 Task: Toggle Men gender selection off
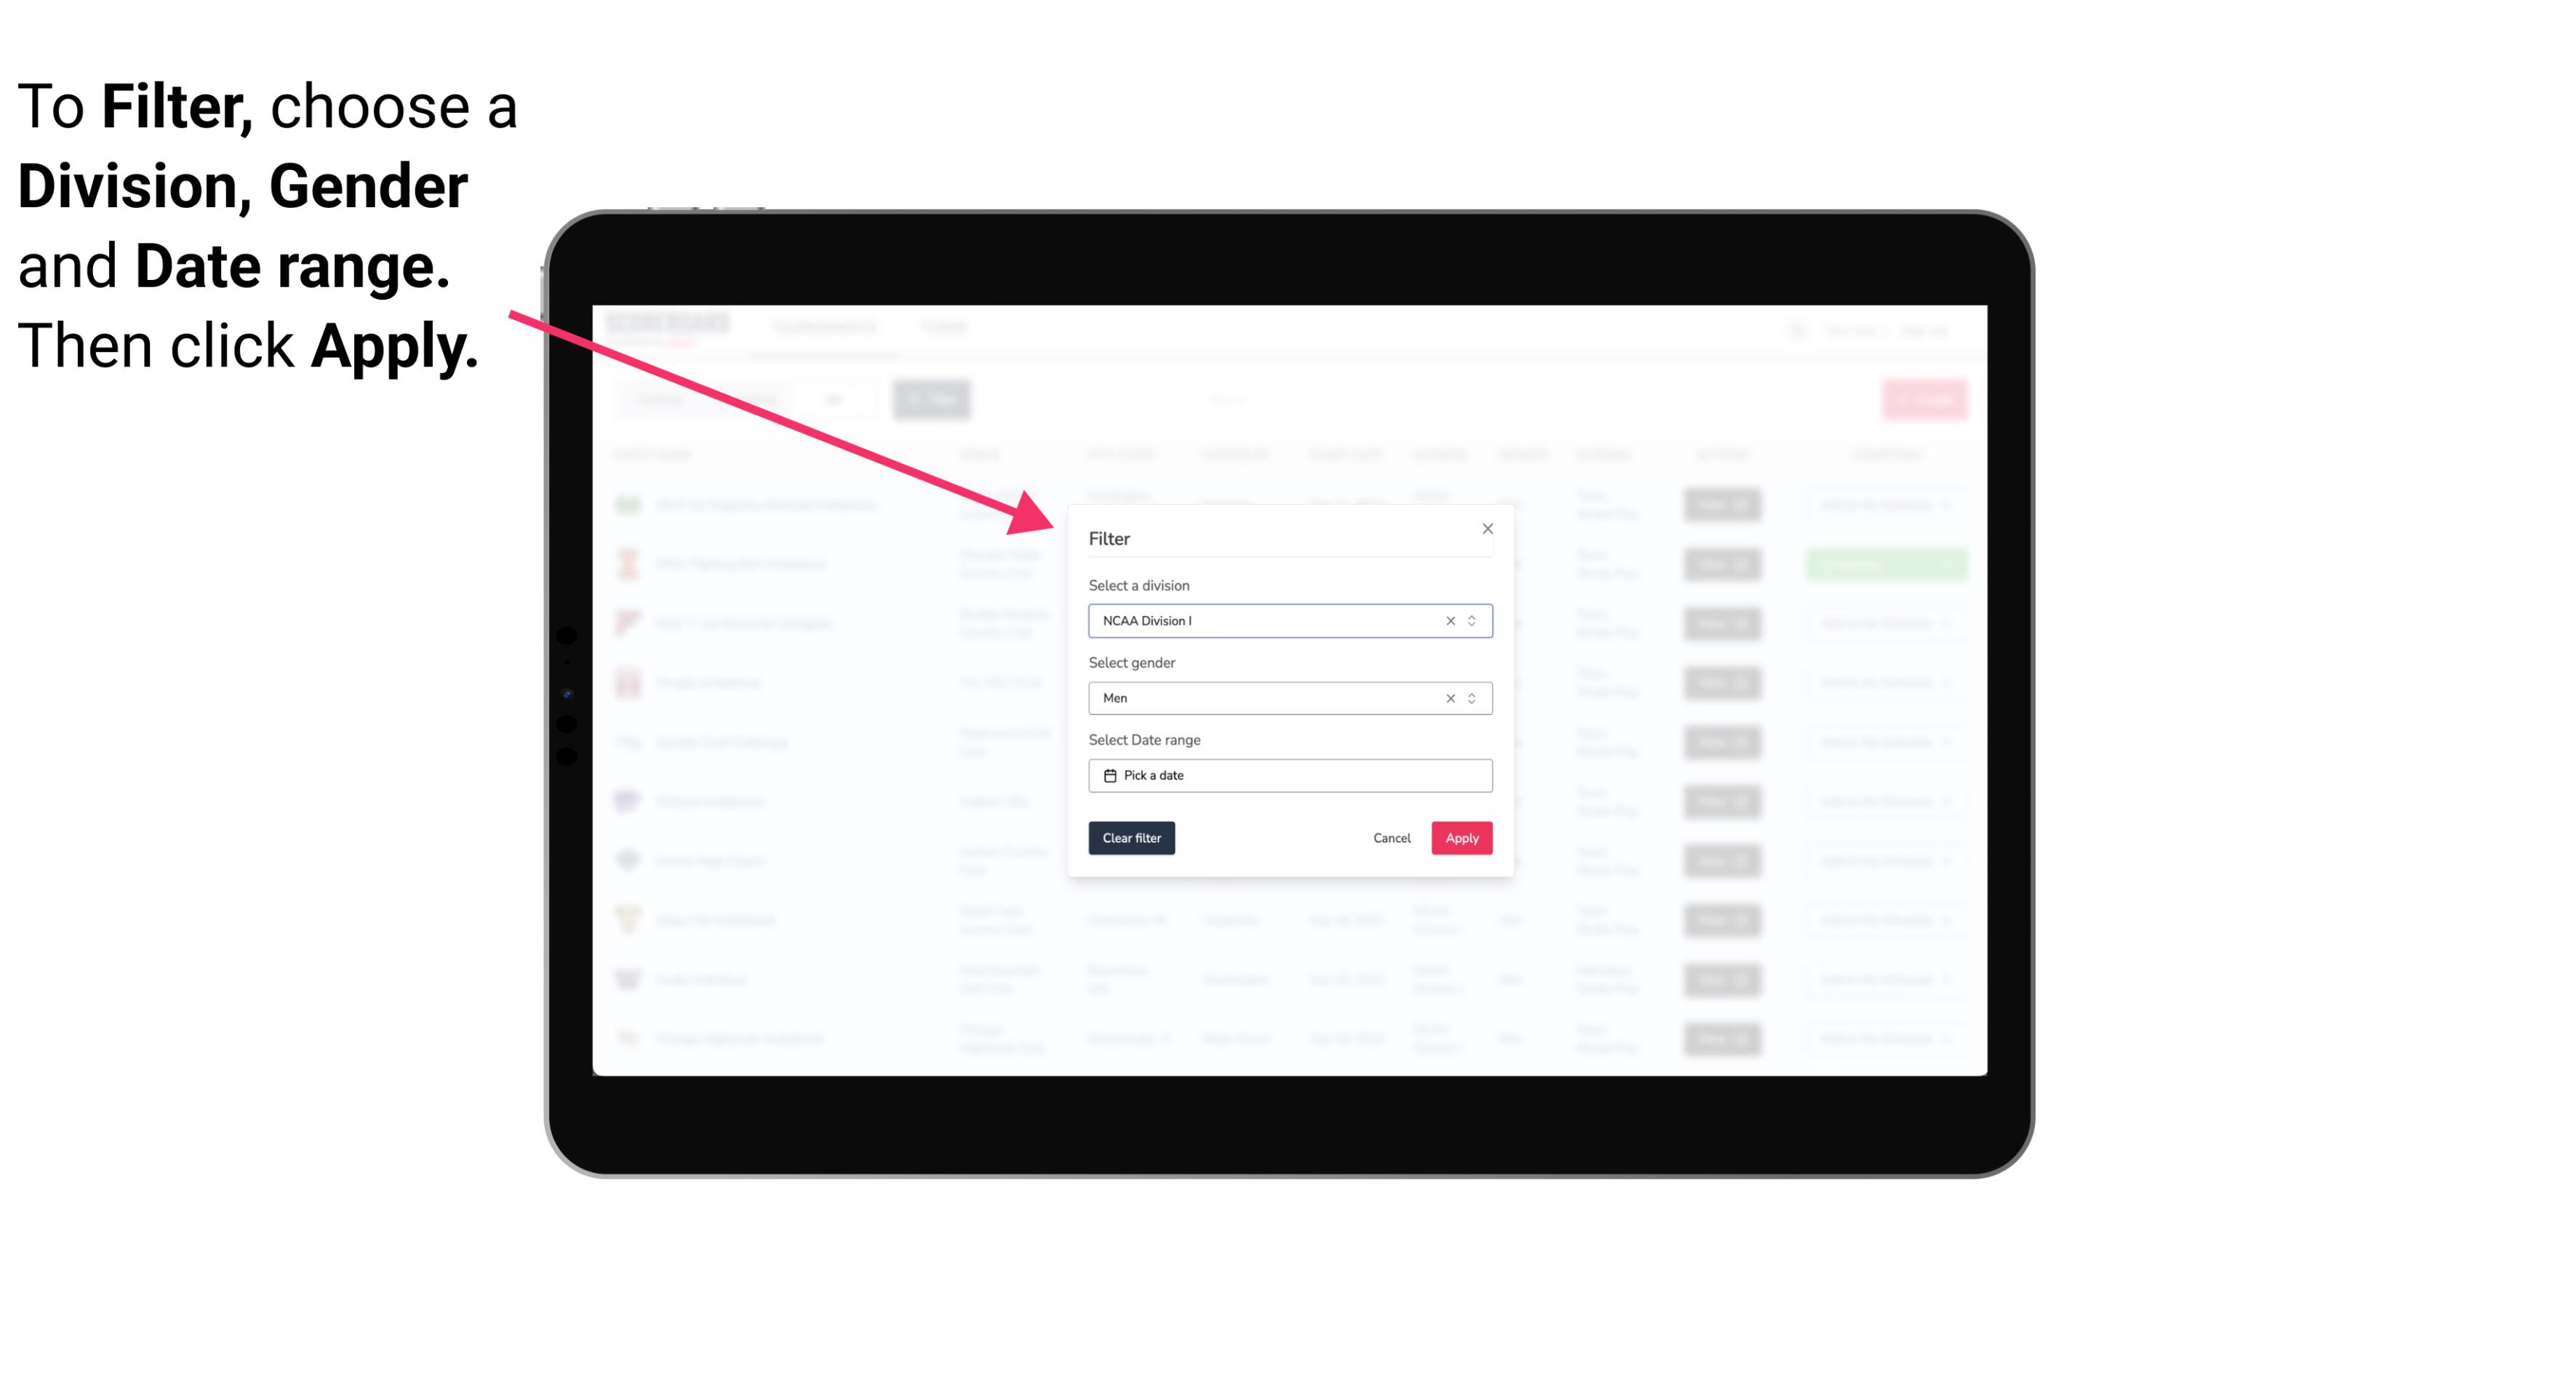pos(1447,698)
